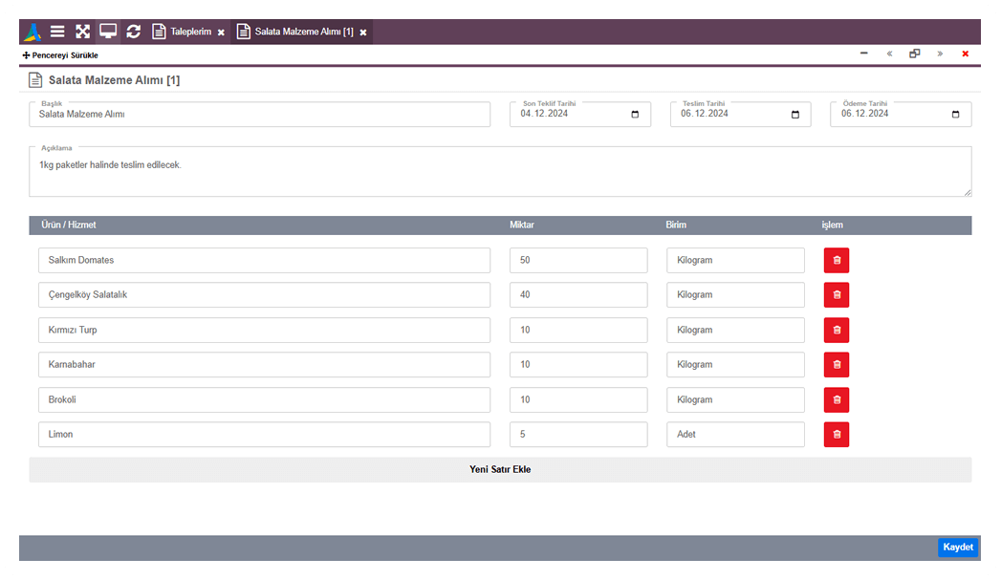Image resolution: width=1001 pixels, height=580 pixels.
Task: Click the Kaydet save button
Action: pyautogui.click(x=958, y=548)
